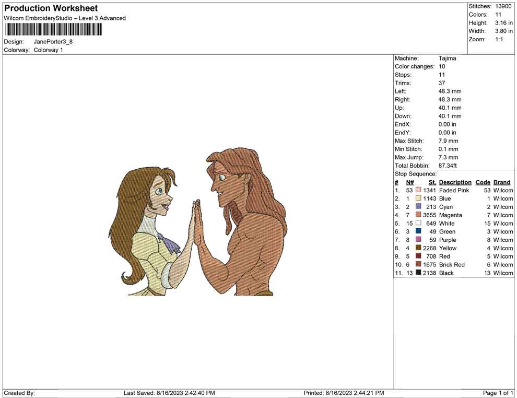Click the Faded Pink color swatch
The width and height of the screenshot is (517, 398).
coord(418,190)
